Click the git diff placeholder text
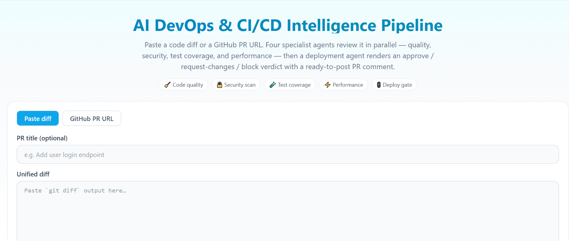Image resolution: width=569 pixels, height=241 pixels. pos(75,190)
